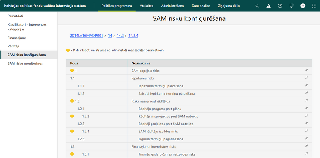Click pencil icon for Iepirkumu riski

pyautogui.click(x=306, y=77)
